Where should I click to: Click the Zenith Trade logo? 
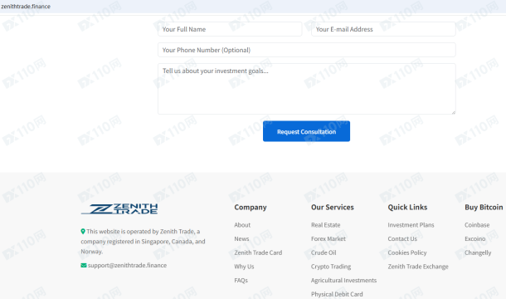pos(119,208)
